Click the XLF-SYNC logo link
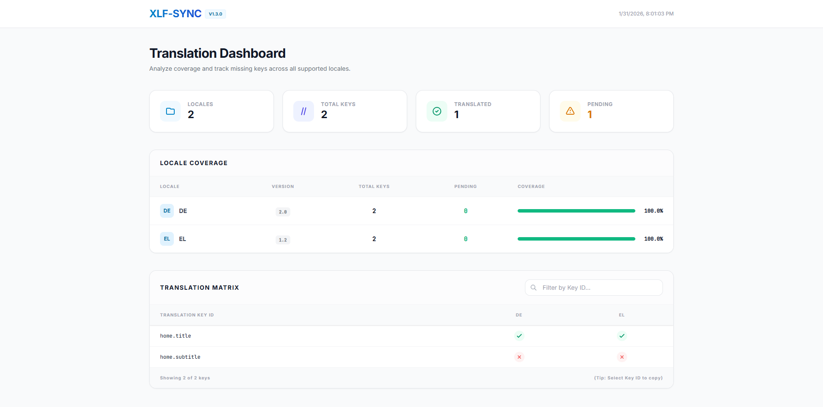The width and height of the screenshot is (823, 407). point(175,13)
